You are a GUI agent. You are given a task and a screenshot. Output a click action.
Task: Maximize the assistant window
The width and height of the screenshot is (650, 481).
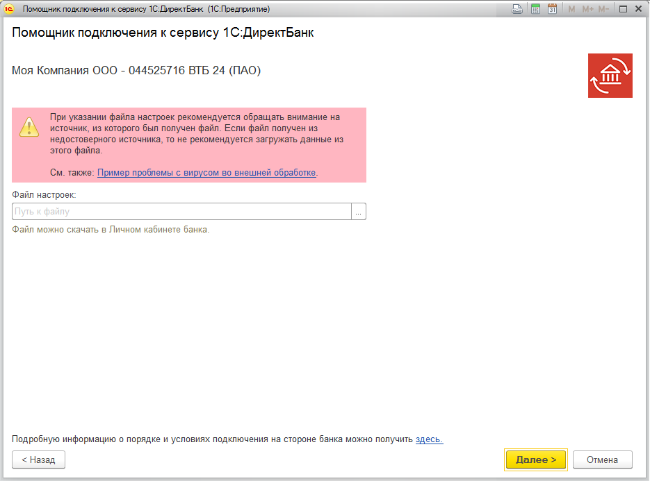coord(623,9)
